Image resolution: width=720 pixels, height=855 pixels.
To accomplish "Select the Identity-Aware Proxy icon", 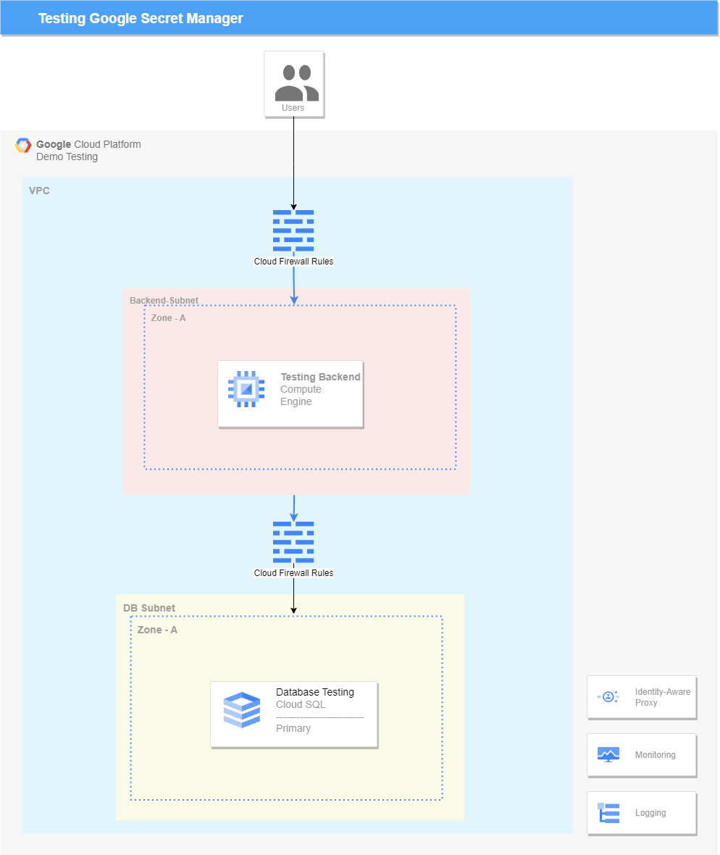I will (607, 696).
